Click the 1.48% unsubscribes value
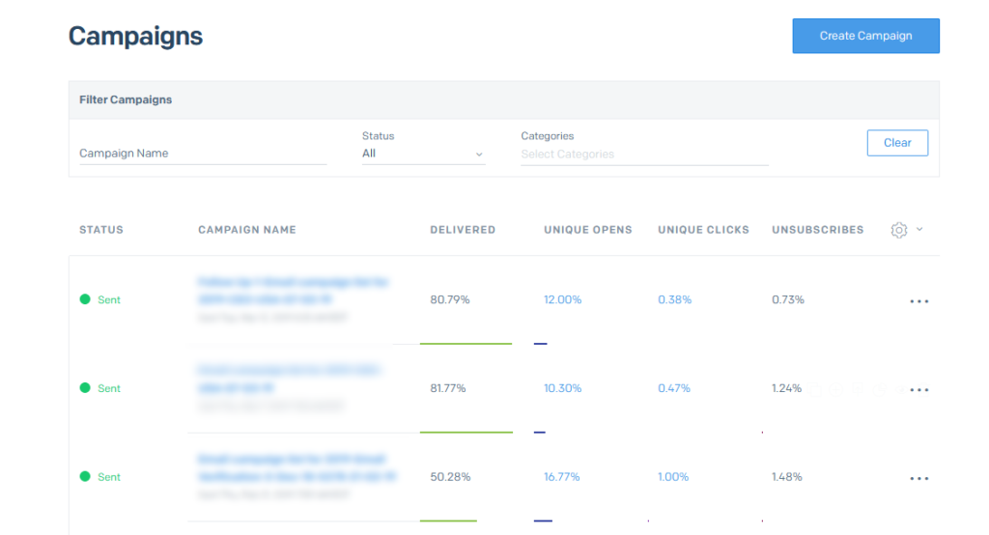Screen dimensions: 989x535 [786, 477]
